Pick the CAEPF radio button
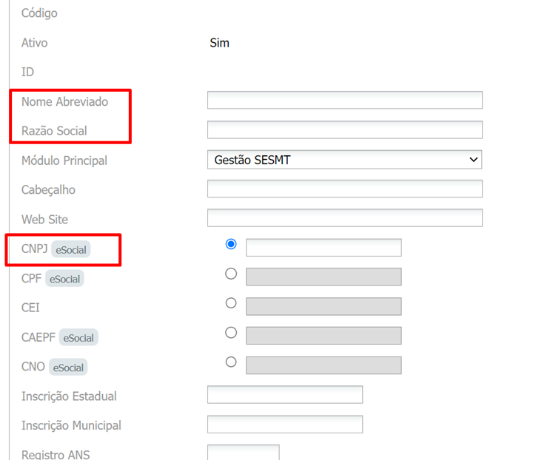The image size is (553, 460). [231, 333]
